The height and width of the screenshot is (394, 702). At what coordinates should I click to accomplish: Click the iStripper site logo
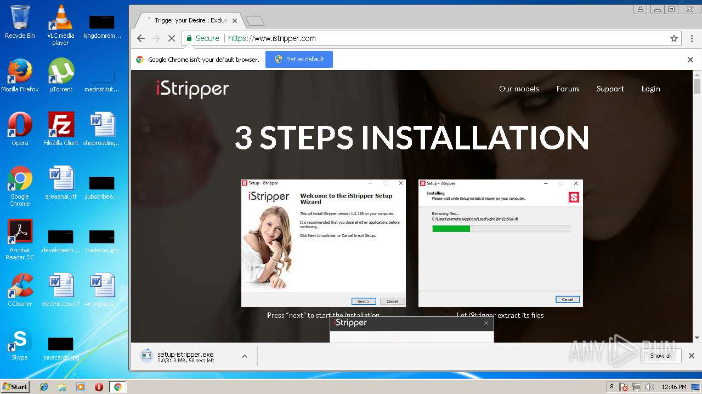point(193,89)
